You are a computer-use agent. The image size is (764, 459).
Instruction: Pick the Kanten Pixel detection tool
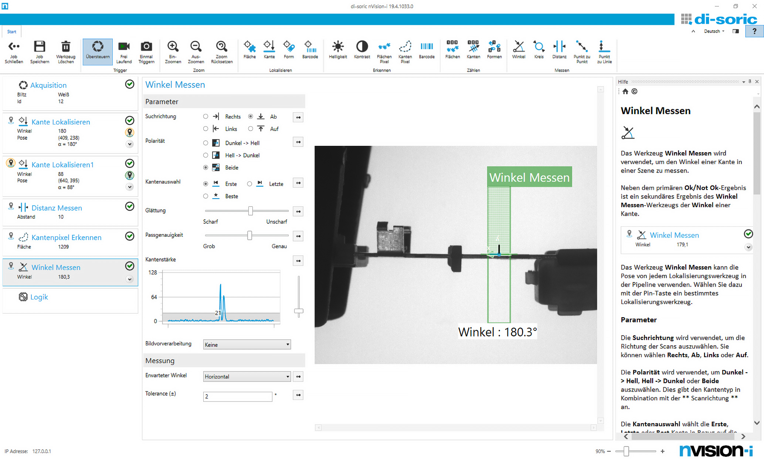405,47
